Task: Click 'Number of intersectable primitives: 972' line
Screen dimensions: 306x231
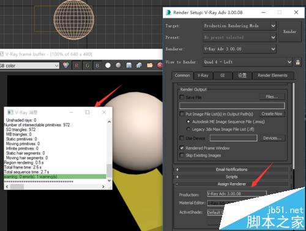Action: (37, 125)
